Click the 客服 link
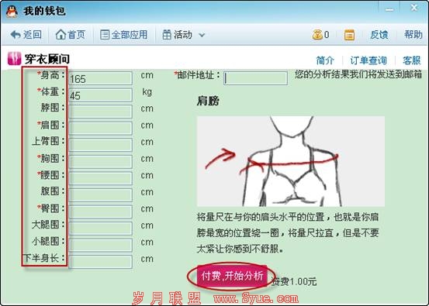Viewport: 429px width, 306px height. (411, 60)
